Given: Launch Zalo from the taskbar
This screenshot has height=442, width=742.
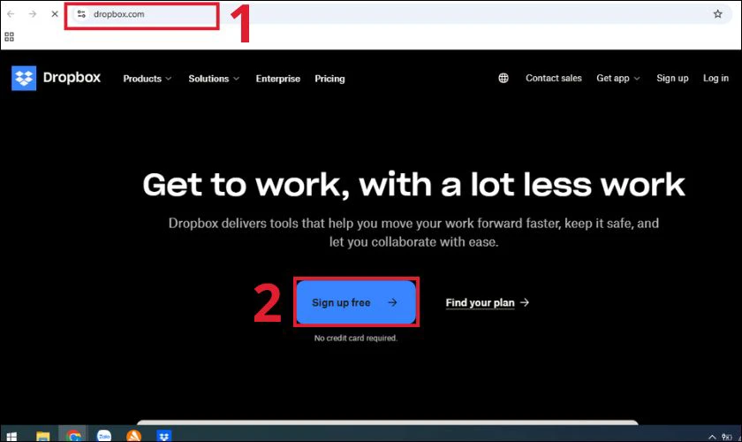Looking at the screenshot, I should pyautogui.click(x=103, y=436).
